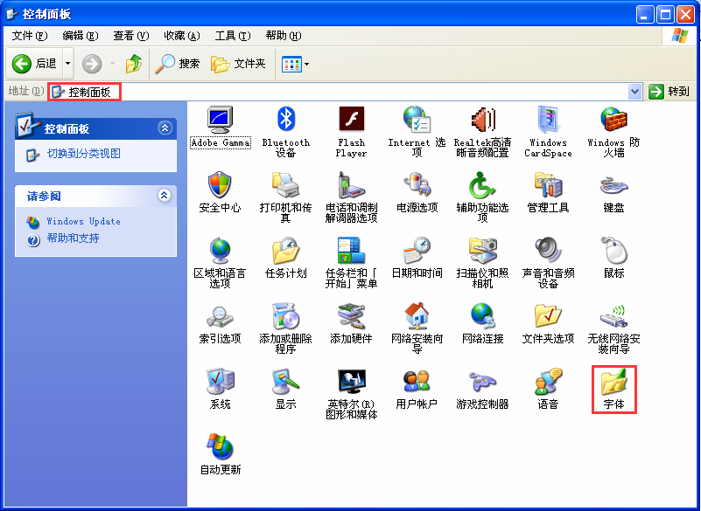Open the 显示 icon
Image resolution: width=701 pixels, height=511 pixels.
click(285, 382)
